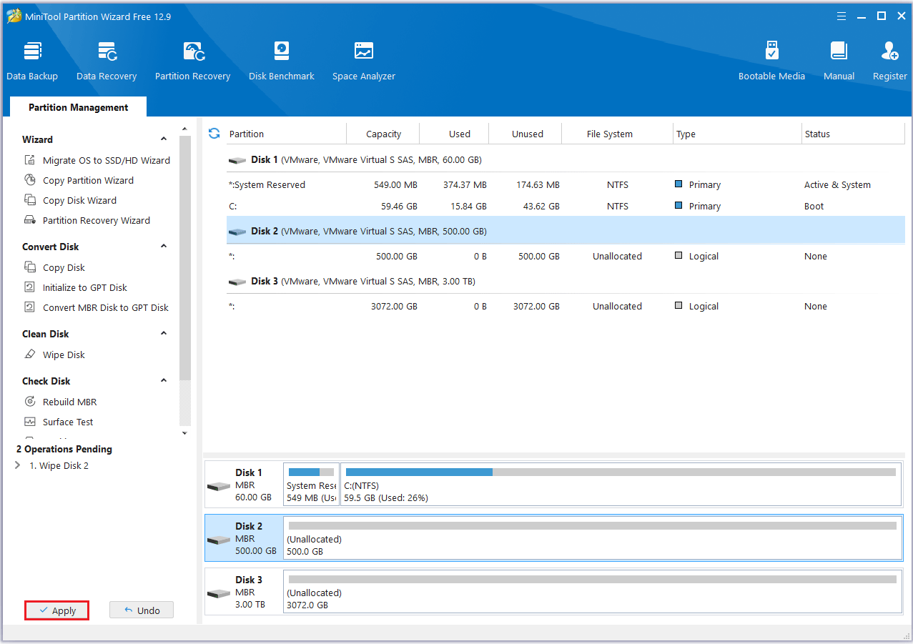Undo the last pending operation
The height and width of the screenshot is (644, 913).
tap(142, 610)
